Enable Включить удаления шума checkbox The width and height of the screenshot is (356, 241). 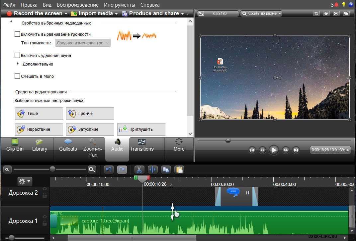click(17, 55)
